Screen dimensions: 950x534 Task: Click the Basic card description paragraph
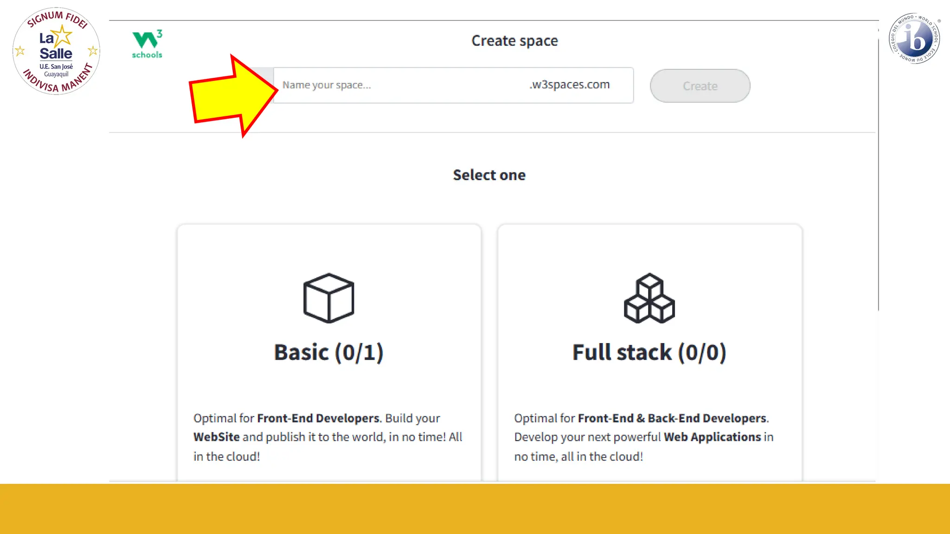(x=327, y=437)
